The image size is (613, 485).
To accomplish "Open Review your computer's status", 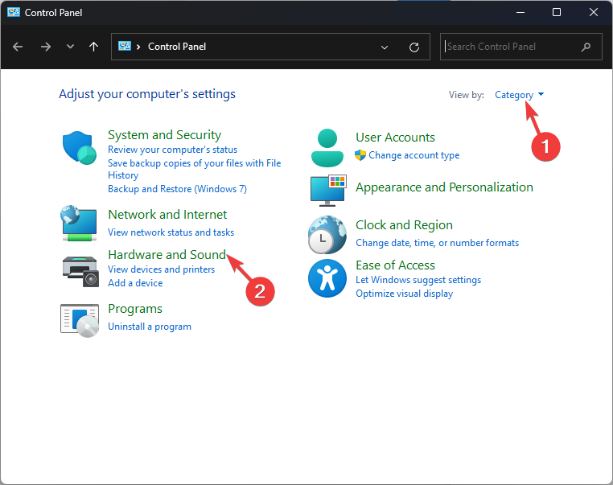I will click(x=172, y=150).
